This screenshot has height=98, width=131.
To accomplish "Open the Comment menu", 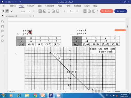I will tap(50, 6).
